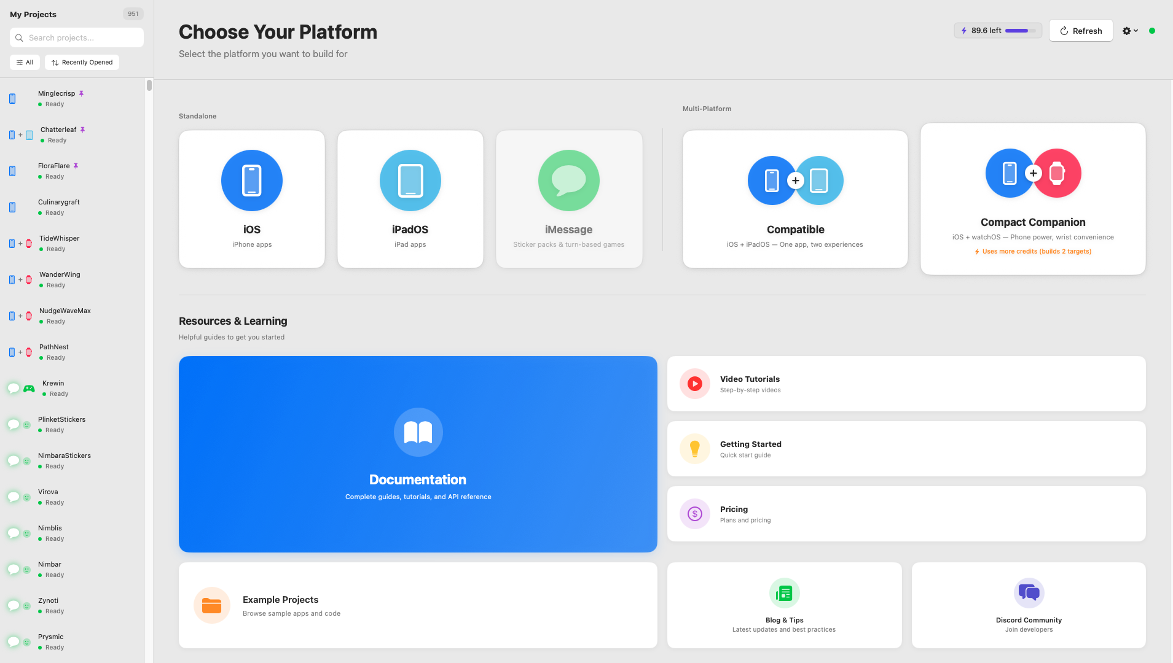Unpin the Minglecrisp project
This screenshot has height=663, width=1173.
pos(81,93)
